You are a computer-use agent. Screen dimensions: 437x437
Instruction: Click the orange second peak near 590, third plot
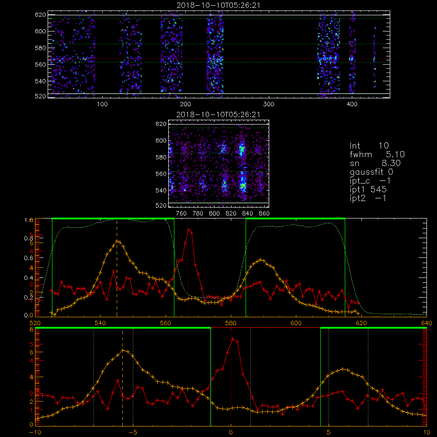[x=261, y=260]
